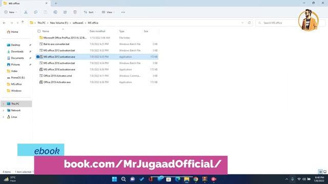Expand recent locations dropdown arrow
The height and width of the screenshot is (184, 328).
pos(17,22)
